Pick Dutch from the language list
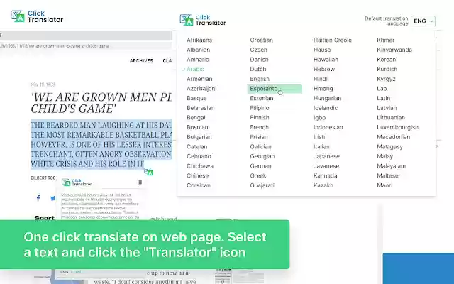454x284 pixels. 258,69
